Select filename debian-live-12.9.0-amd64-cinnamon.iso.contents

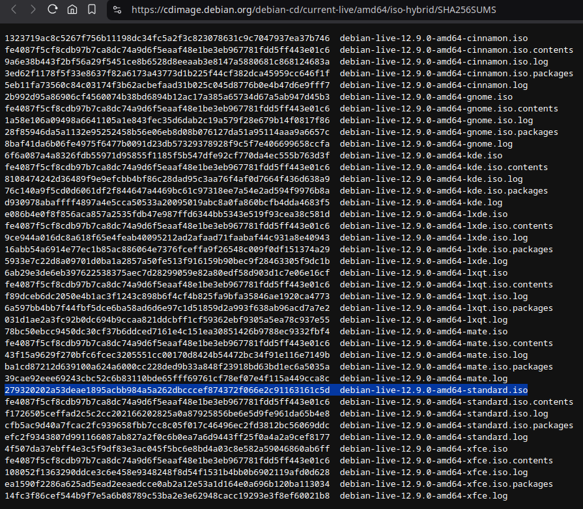[456, 50]
